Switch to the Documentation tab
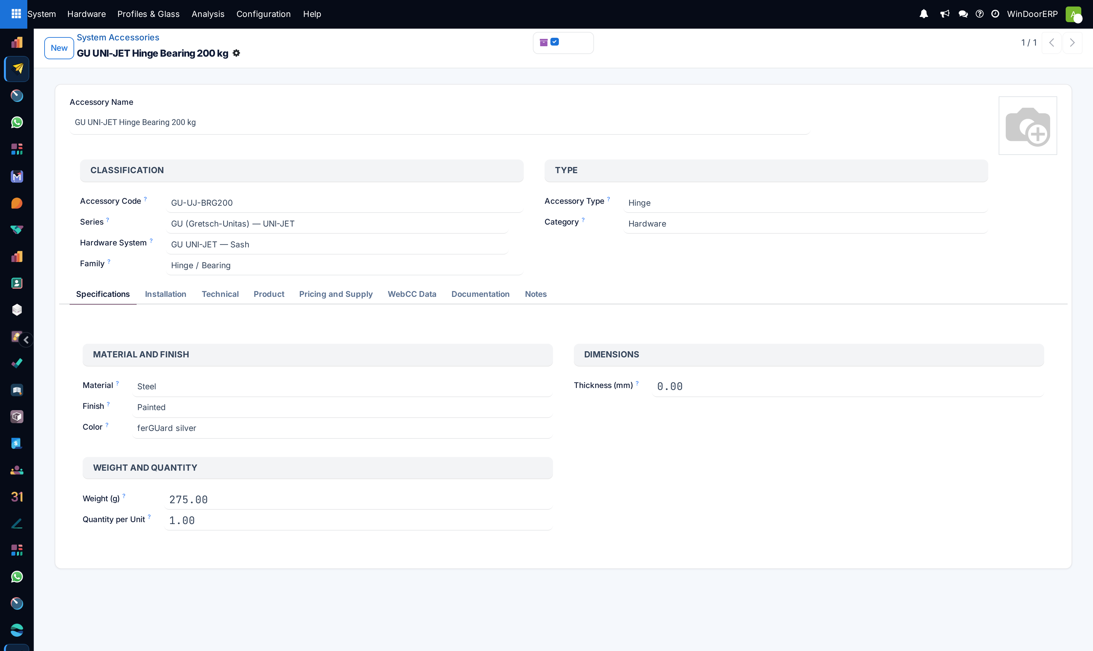This screenshot has width=1093, height=651. 480,294
